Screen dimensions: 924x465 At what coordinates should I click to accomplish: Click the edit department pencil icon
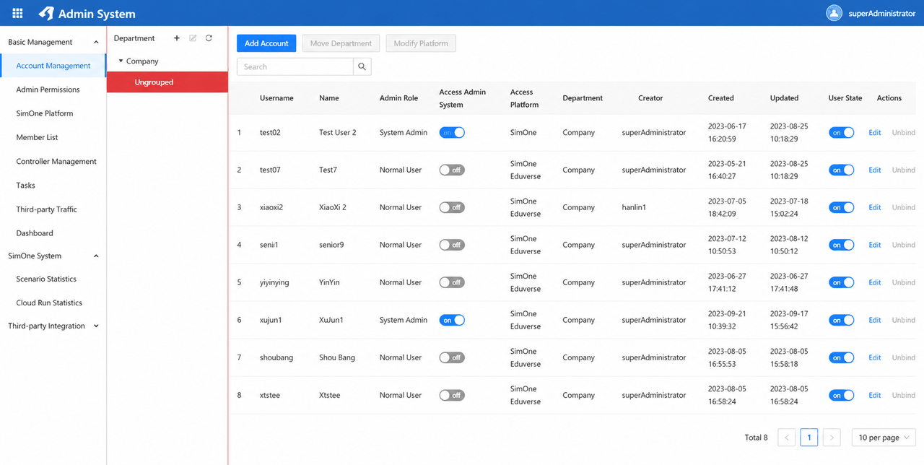pyautogui.click(x=193, y=38)
